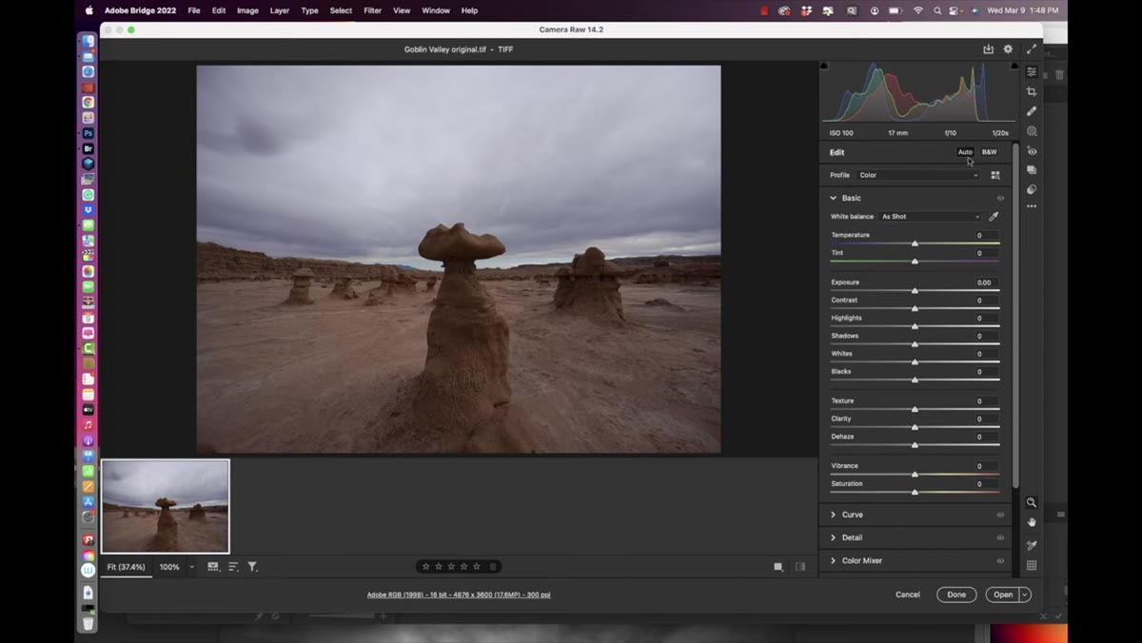This screenshot has height=643, width=1142.
Task: Pick white balance eyedropper tool
Action: pos(994,217)
